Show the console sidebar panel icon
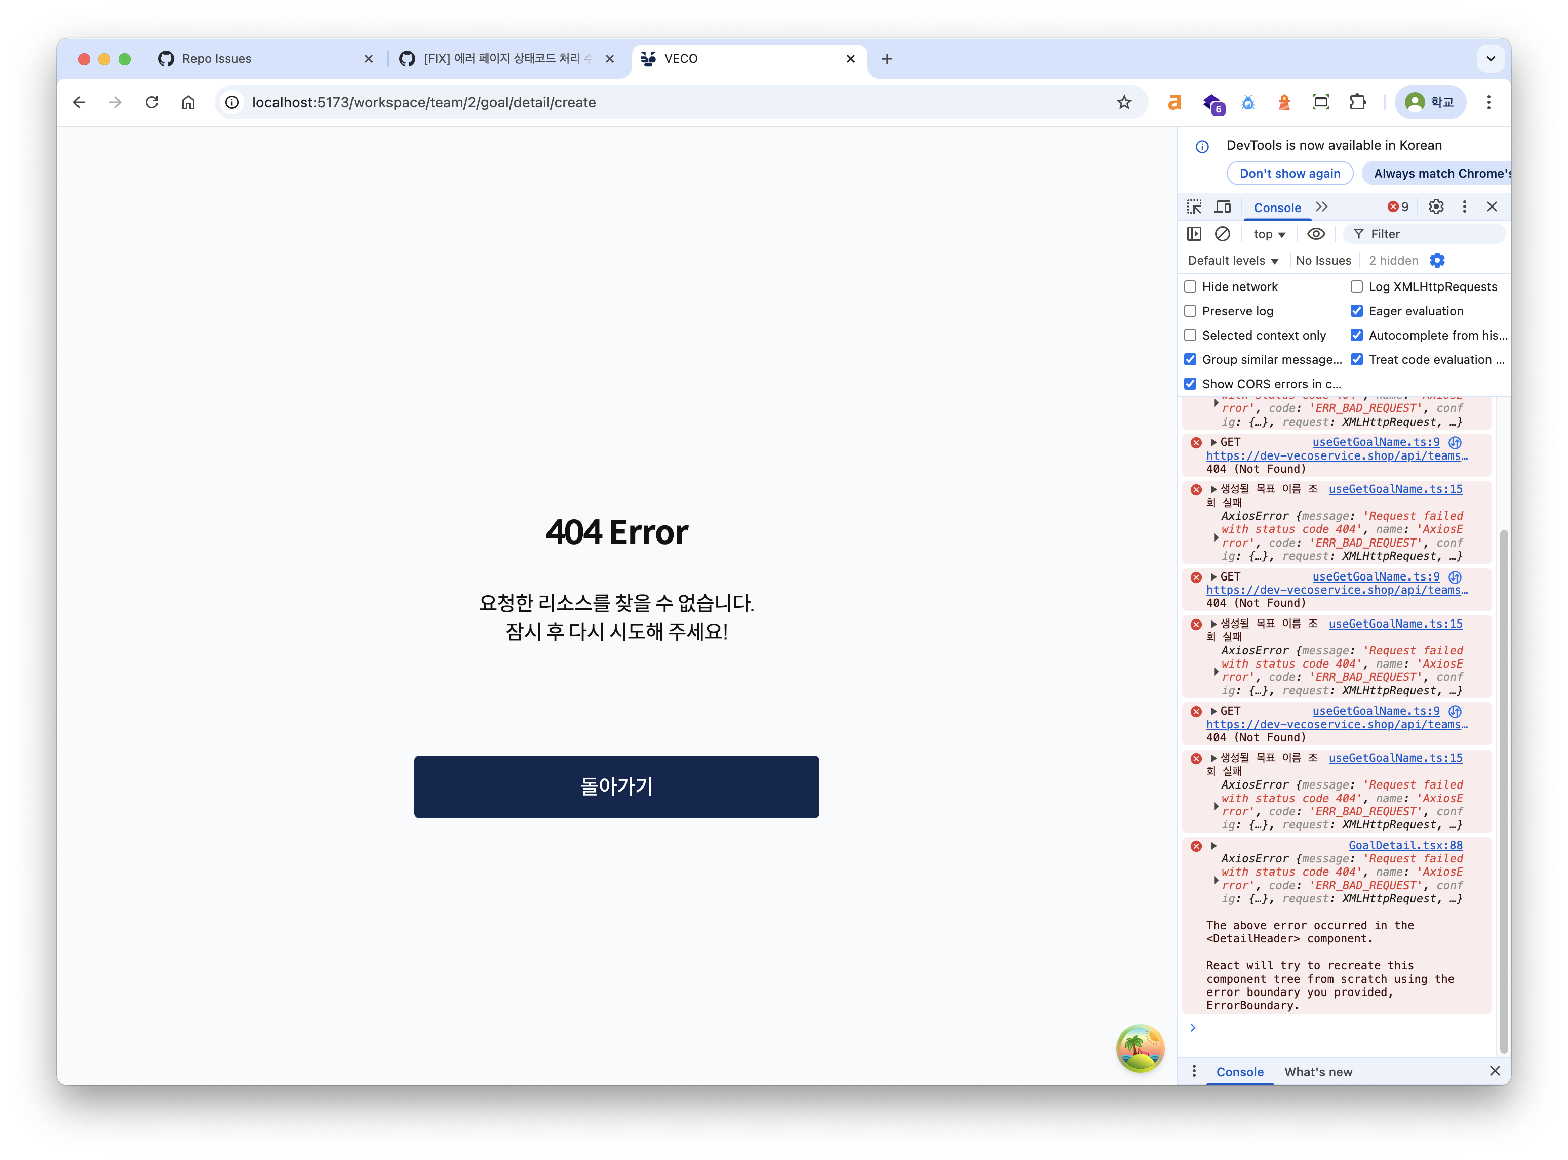The image size is (1568, 1160). point(1194,234)
